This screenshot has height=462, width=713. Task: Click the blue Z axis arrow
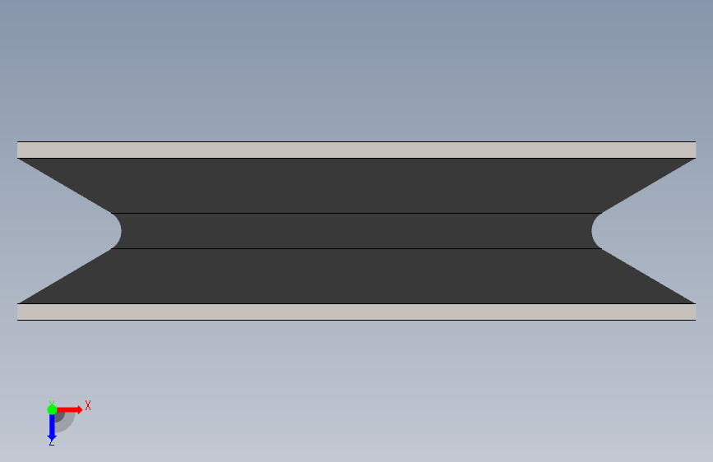tap(52, 427)
